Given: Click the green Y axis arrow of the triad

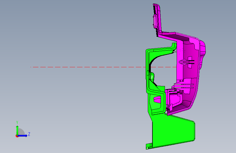Looking at the screenshot, I should pyautogui.click(x=17, y=130).
